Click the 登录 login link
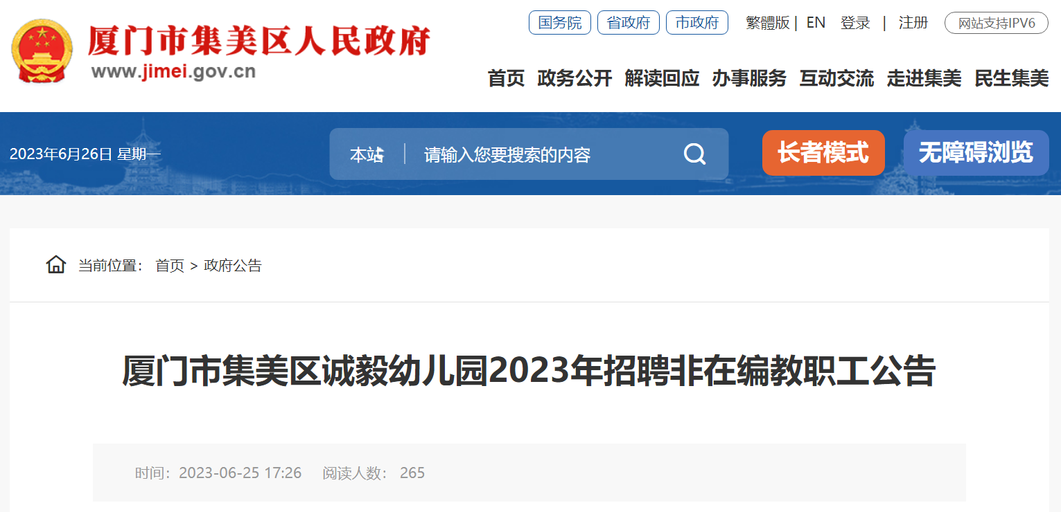The width and height of the screenshot is (1061, 512). [855, 23]
